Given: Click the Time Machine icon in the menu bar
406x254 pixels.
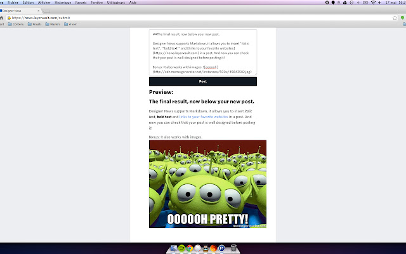Looking at the screenshot, I should click(351, 3).
